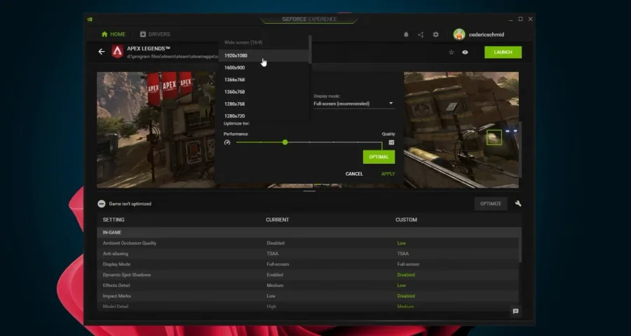
Task: Click the NVIDIA logo icon
Action: tap(90, 19)
